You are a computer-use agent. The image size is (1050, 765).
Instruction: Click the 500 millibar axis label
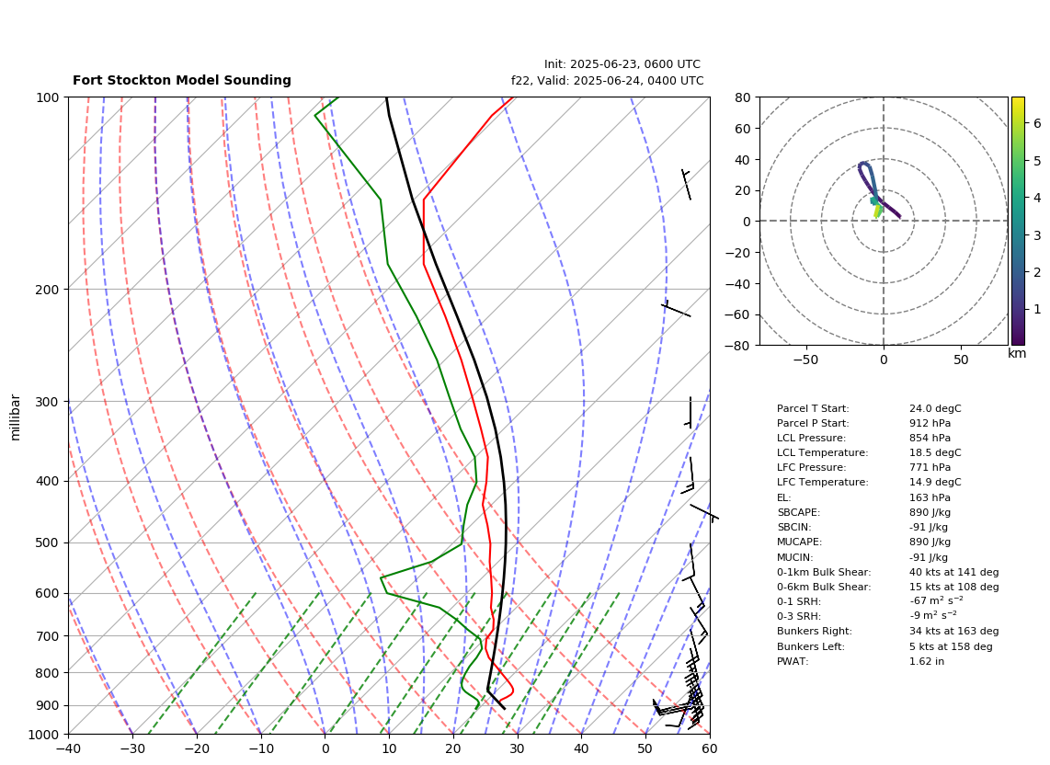point(49,542)
